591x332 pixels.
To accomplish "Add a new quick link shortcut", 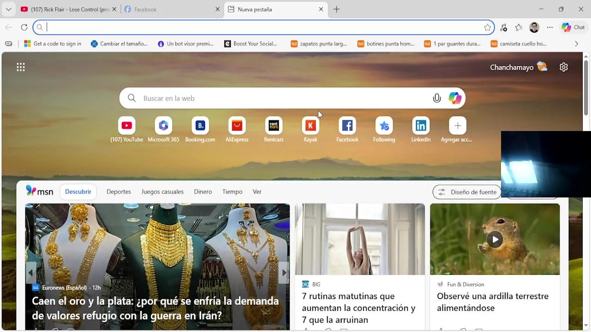I will click(458, 130).
